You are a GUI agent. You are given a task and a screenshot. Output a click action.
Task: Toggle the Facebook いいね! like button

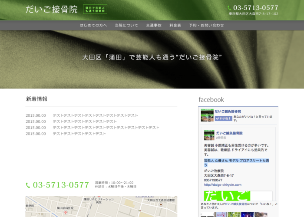(223, 118)
